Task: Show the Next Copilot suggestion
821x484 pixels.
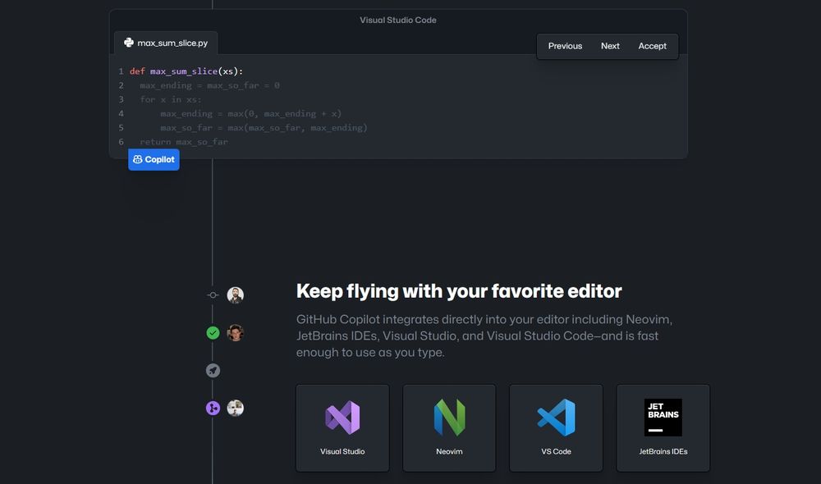Action: 610,46
